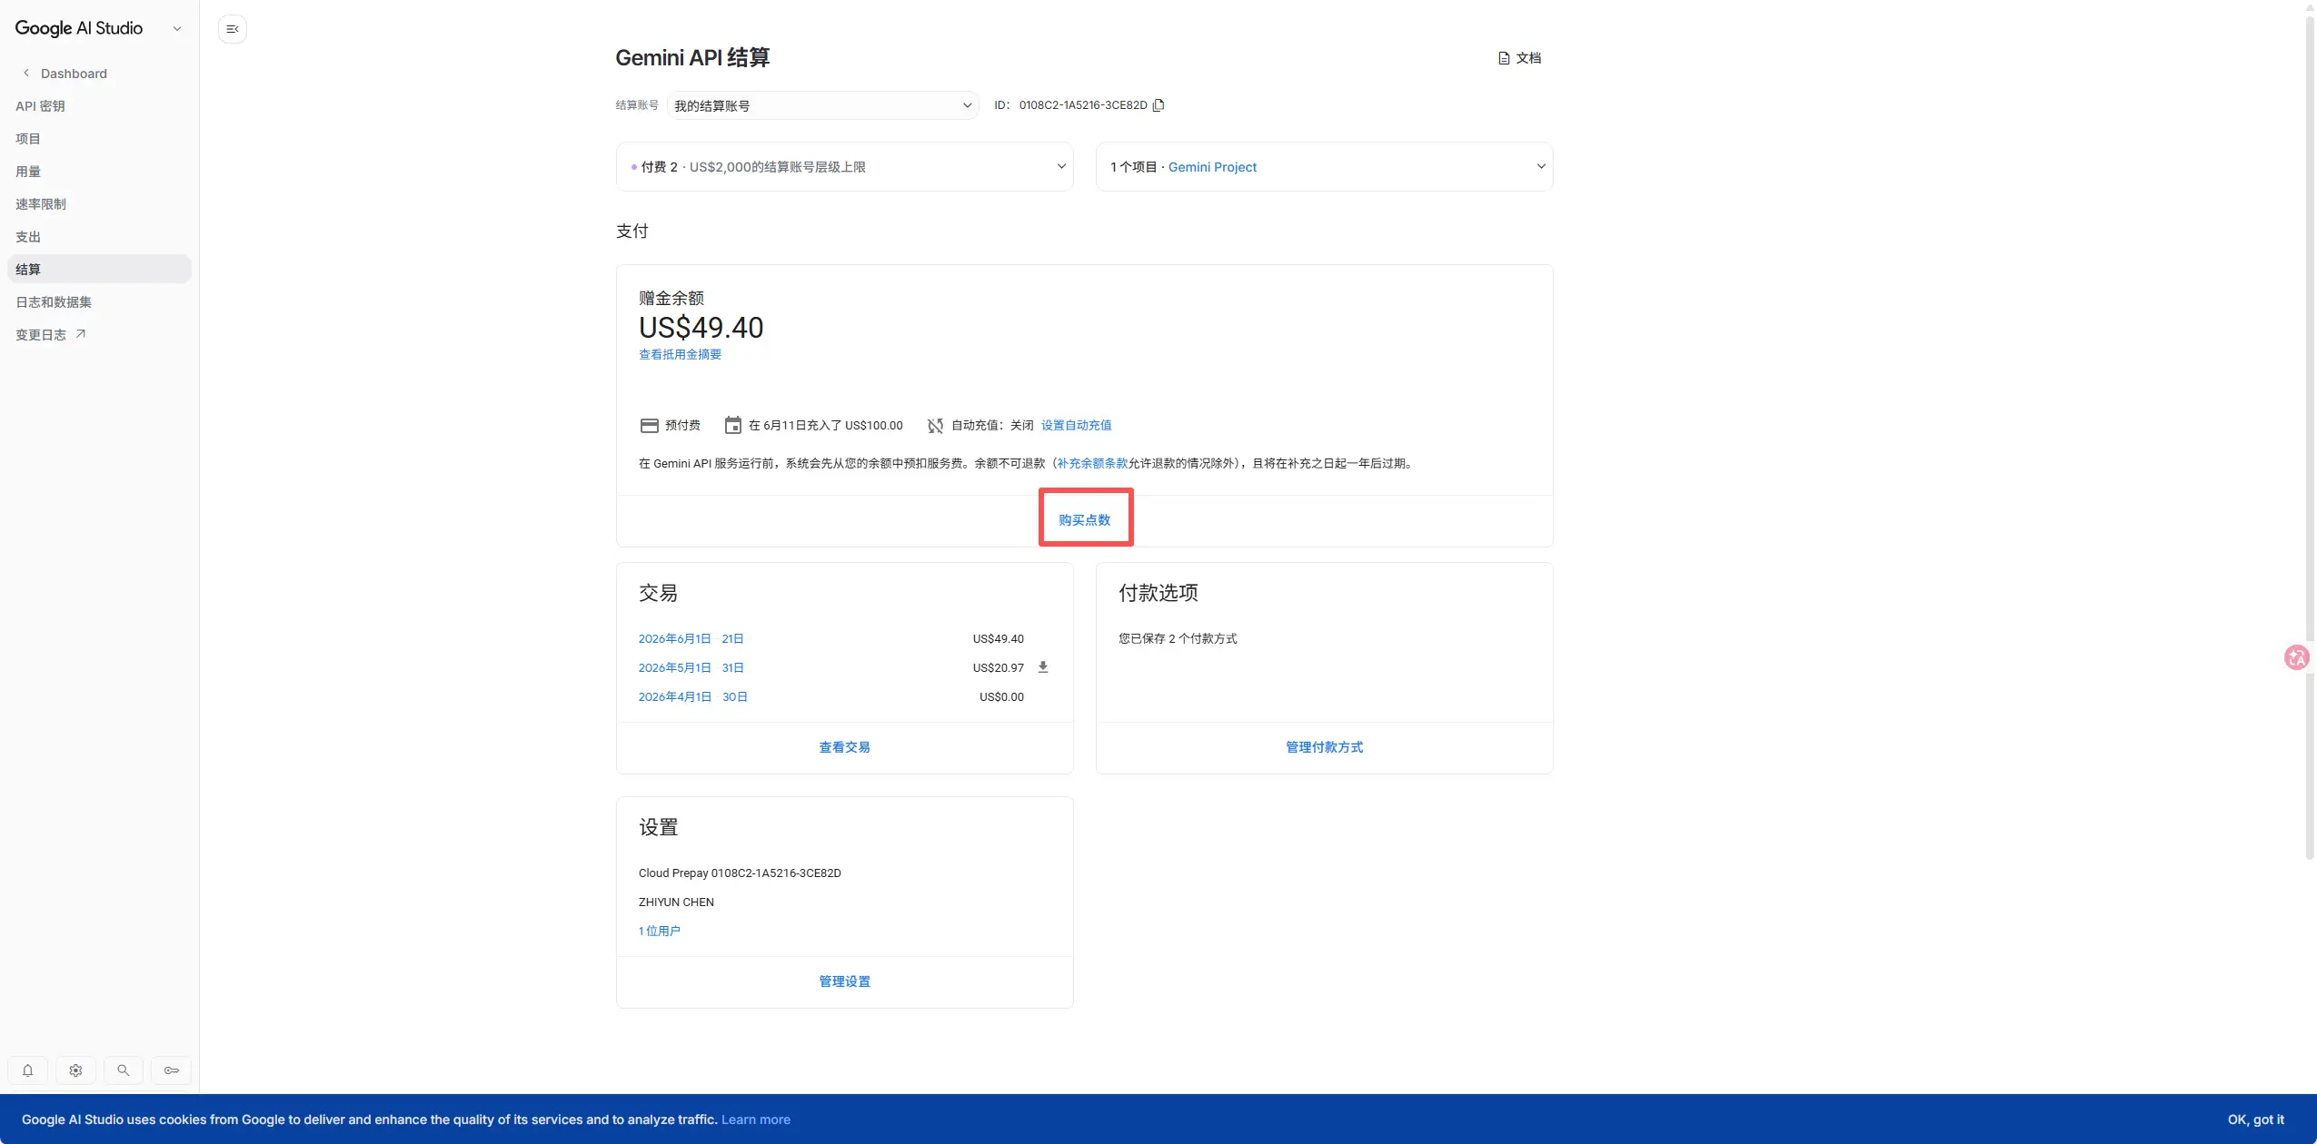Click 管理付款方式 button
The width and height of the screenshot is (2317, 1144).
(x=1325, y=747)
